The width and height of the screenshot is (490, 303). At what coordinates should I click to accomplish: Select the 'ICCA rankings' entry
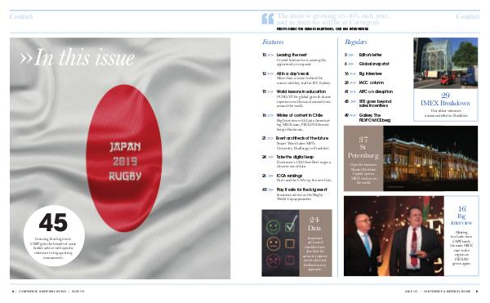click(x=289, y=176)
